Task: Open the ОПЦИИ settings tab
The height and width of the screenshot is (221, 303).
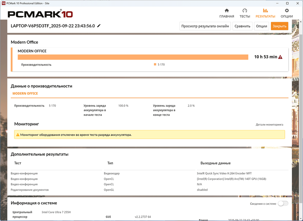Action: 286,13
